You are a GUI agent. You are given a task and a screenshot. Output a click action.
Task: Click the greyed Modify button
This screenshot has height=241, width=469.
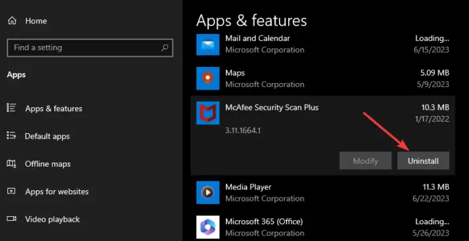click(366, 161)
